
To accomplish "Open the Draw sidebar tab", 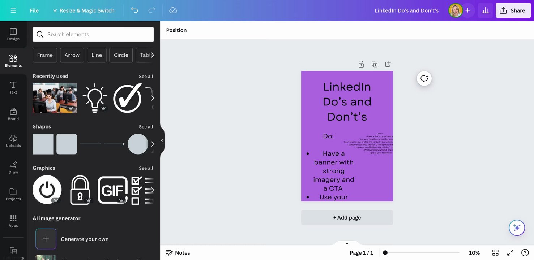I will 13,168.
